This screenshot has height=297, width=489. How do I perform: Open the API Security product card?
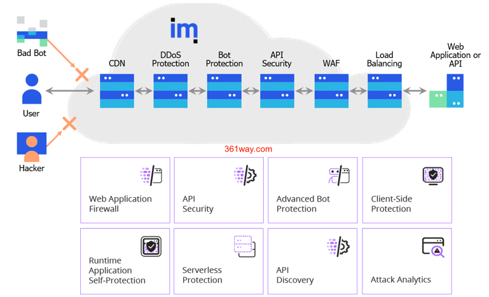click(x=219, y=190)
